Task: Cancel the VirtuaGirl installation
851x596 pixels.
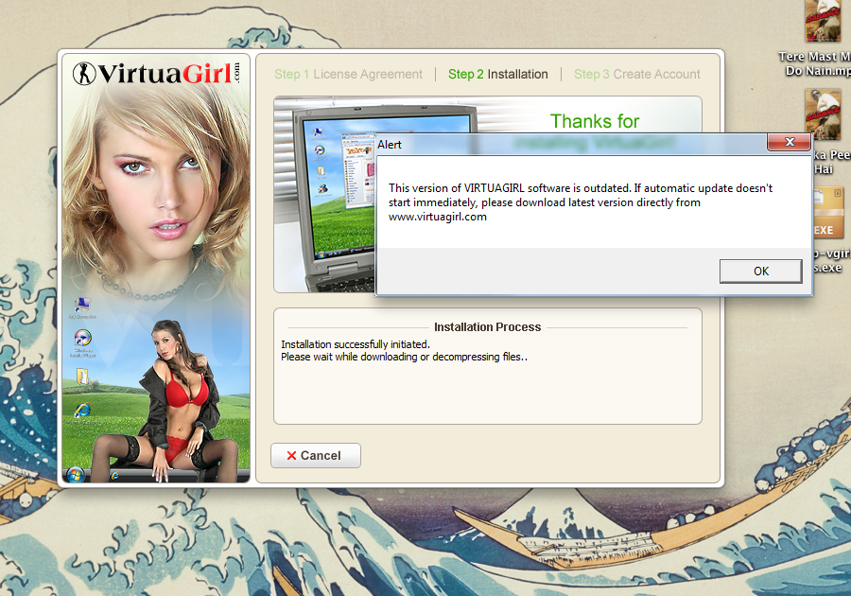Action: tap(315, 455)
